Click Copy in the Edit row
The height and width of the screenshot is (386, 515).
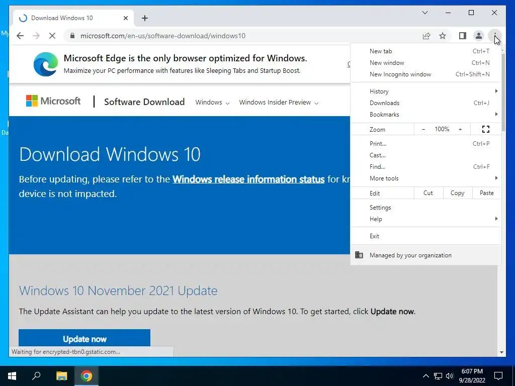click(458, 193)
